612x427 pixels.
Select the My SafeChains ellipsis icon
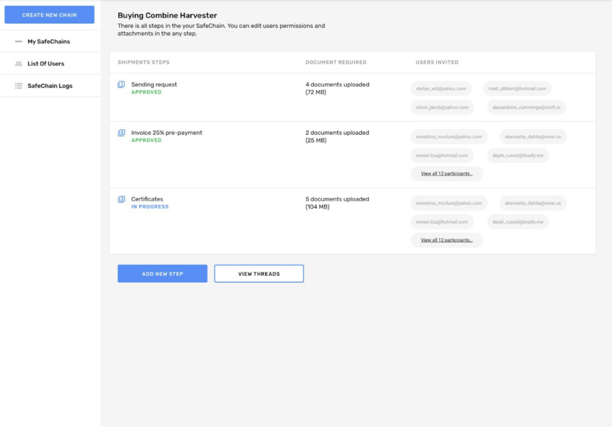(19, 41)
